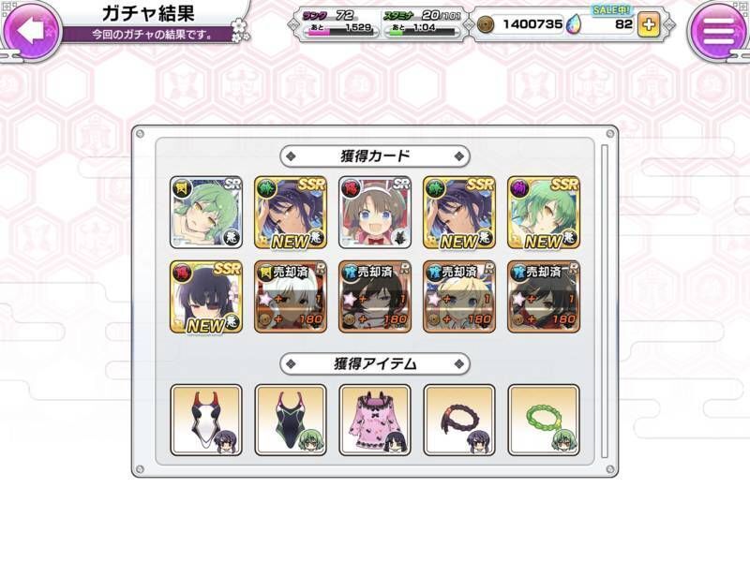The width and height of the screenshot is (750, 562).
Task: Select the bunny-ears SR card
Action: (x=375, y=213)
